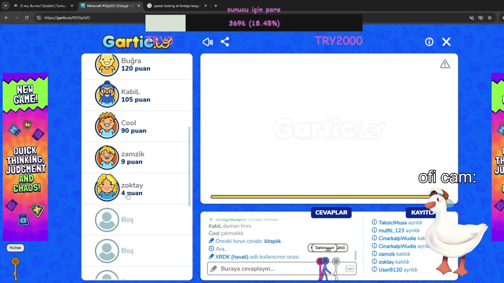The image size is (504, 283).
Task: Select the 'Minecraft #5SpGiO (Türkçe)' tab
Action: pos(109,6)
